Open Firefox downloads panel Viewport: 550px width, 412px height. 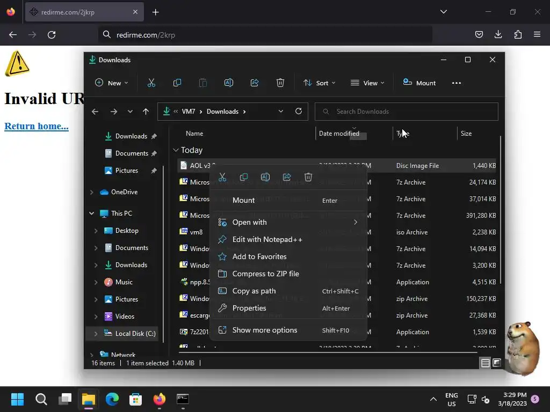tap(498, 34)
